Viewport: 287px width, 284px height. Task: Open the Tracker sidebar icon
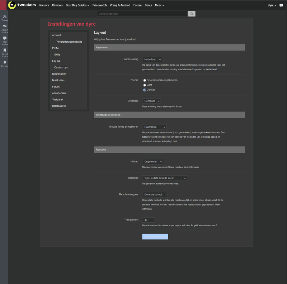(5, 16)
